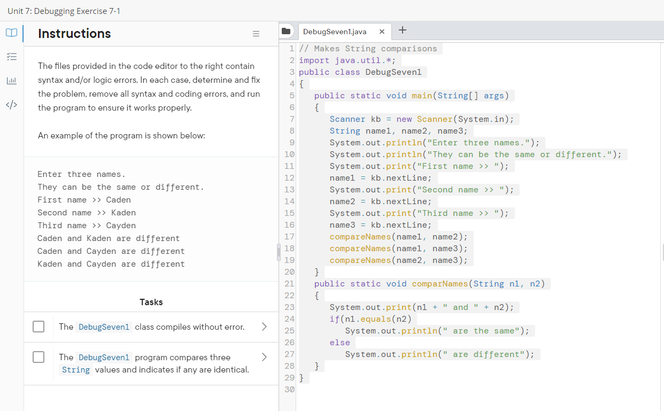This screenshot has width=664, height=411.
Task: Select the DebugSeven1.java editor tab
Action: pos(335,32)
